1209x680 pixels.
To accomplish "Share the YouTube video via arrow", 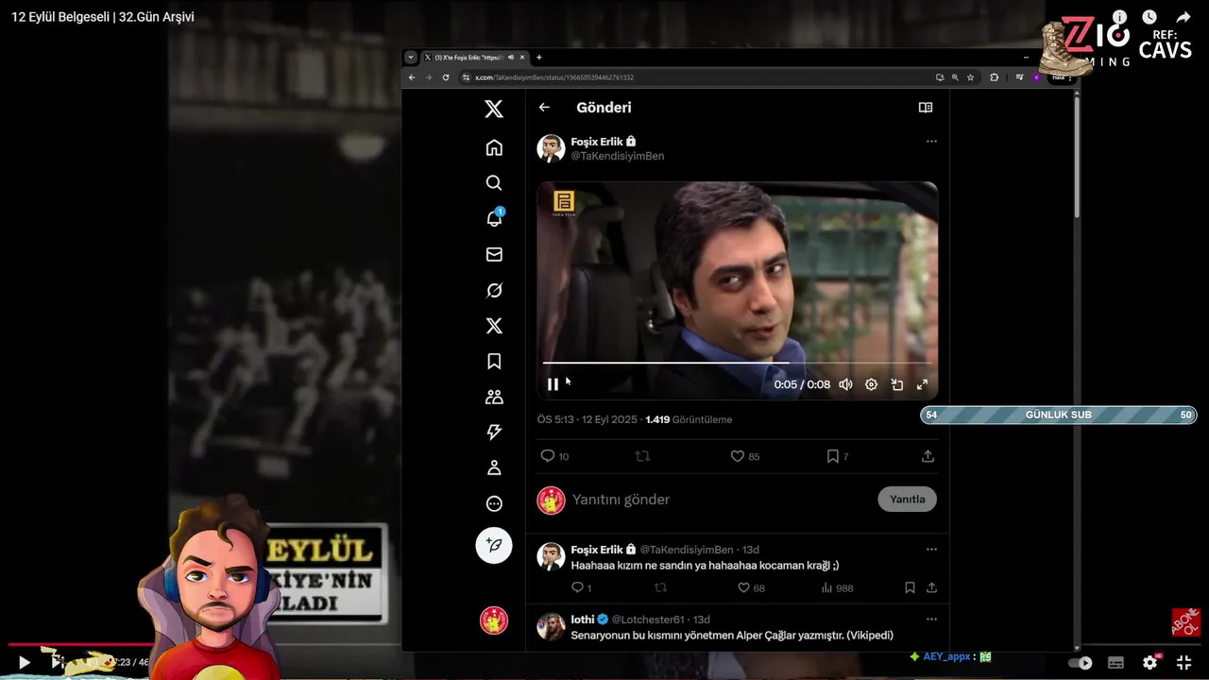I will point(1183,17).
